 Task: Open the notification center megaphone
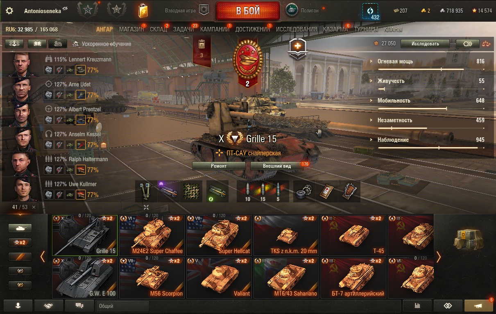point(478,305)
